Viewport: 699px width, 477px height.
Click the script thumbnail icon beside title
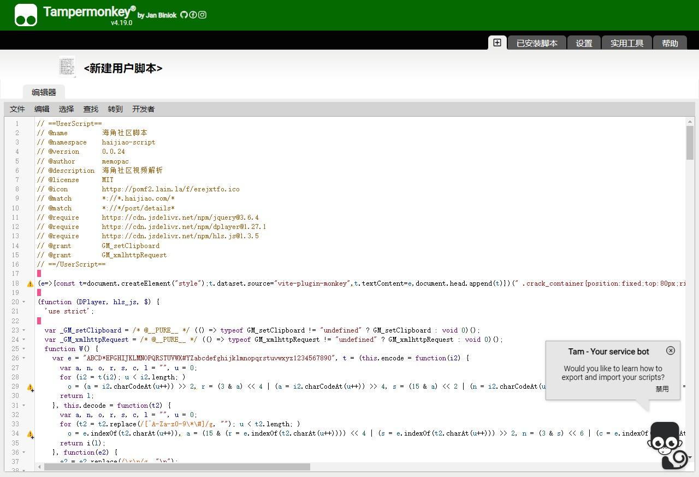67,67
